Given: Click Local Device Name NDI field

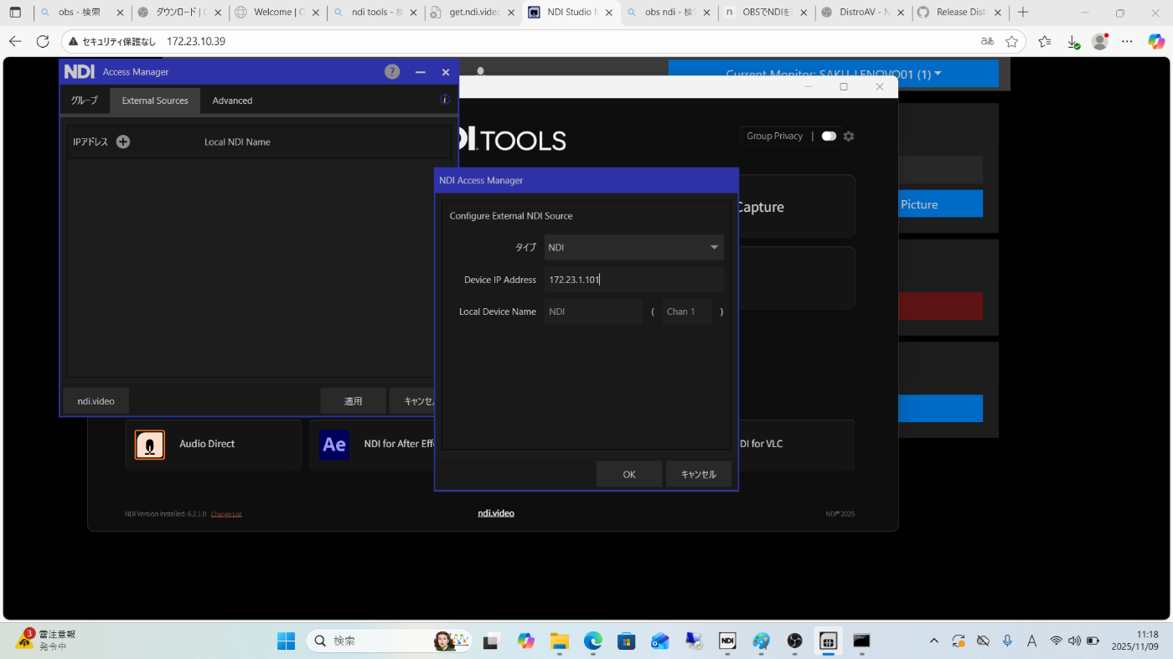Looking at the screenshot, I should click(593, 311).
